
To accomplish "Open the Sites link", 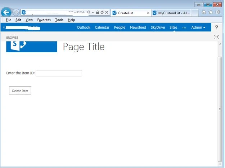I will 174,27.
